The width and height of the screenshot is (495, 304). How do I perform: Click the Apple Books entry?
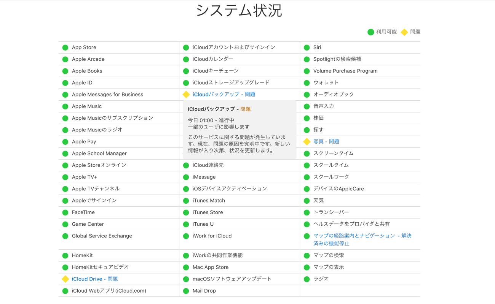87,71
